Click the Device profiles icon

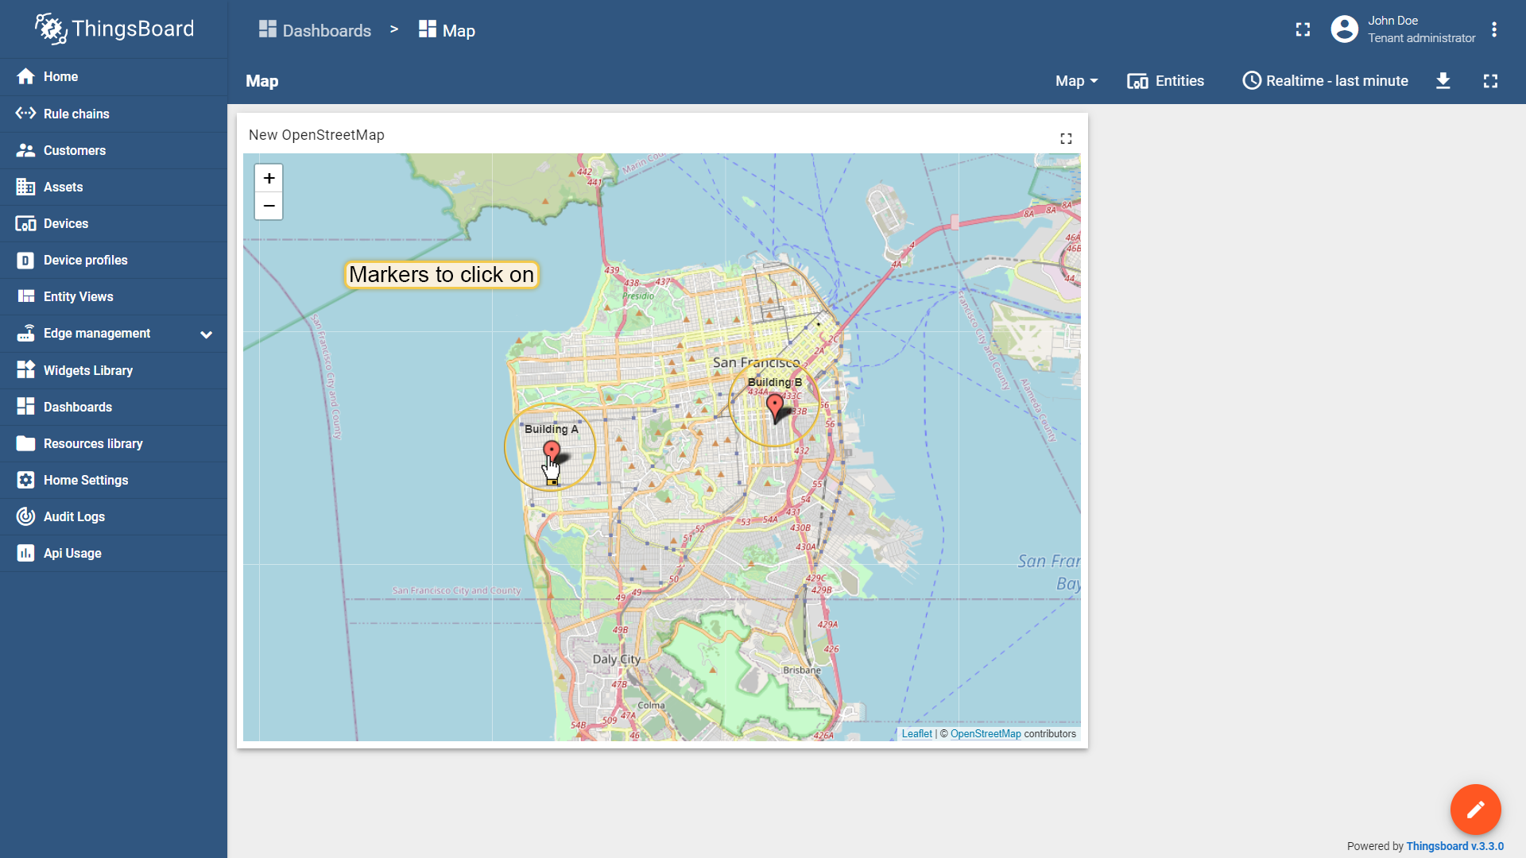[x=25, y=260]
